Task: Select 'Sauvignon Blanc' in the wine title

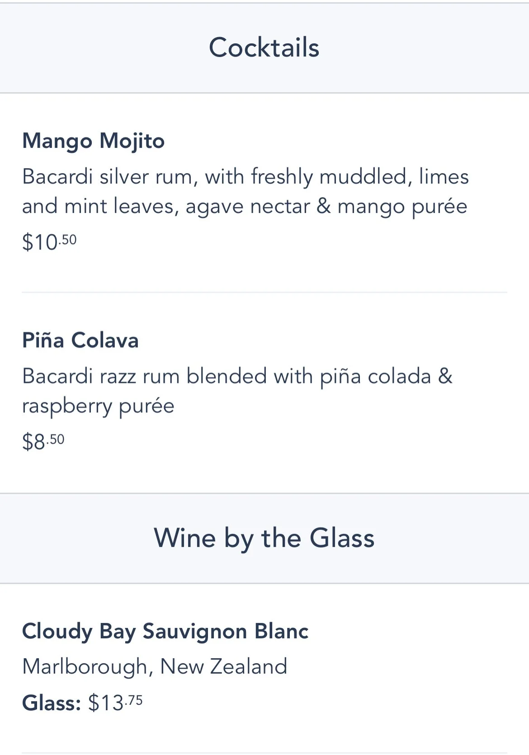Action: [x=226, y=631]
